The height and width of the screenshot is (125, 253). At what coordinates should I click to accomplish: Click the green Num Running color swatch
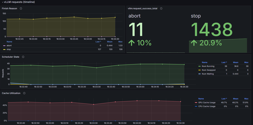point(200,66)
